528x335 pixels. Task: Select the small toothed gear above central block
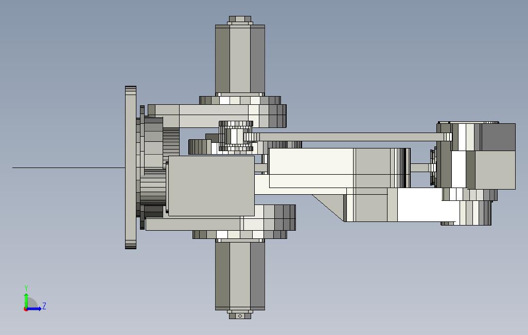[x=236, y=136]
